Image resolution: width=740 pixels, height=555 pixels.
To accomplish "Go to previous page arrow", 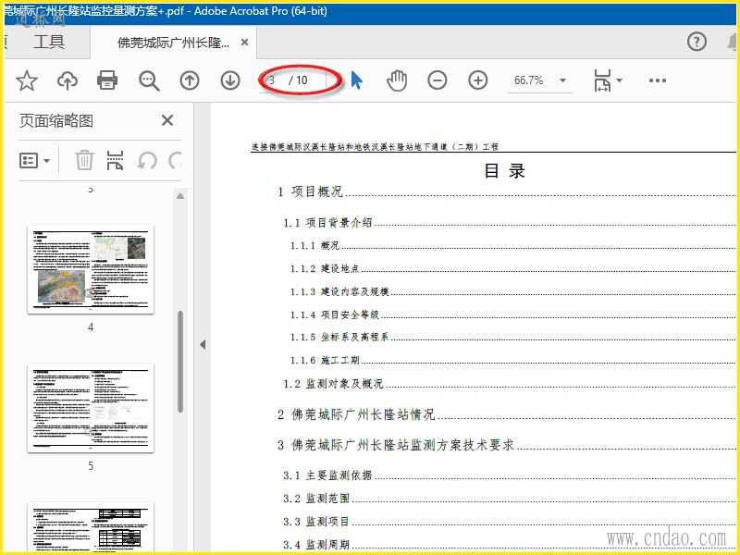I will (190, 80).
